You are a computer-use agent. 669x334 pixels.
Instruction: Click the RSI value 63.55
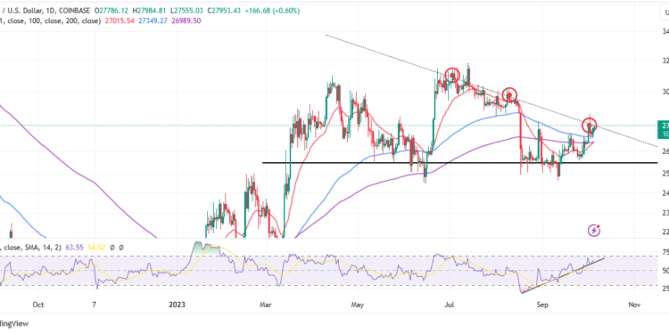point(75,247)
